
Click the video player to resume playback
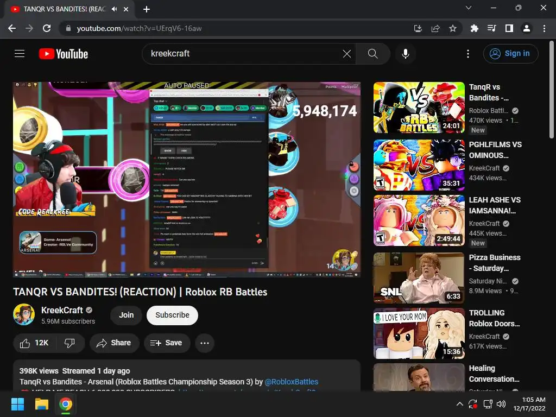point(187,180)
